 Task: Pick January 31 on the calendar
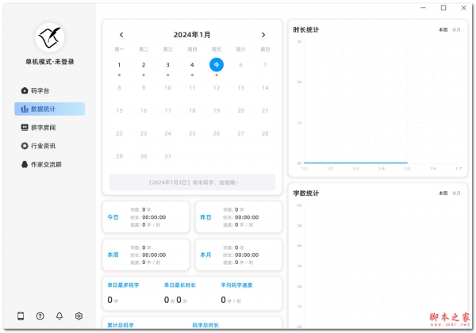[x=168, y=156]
